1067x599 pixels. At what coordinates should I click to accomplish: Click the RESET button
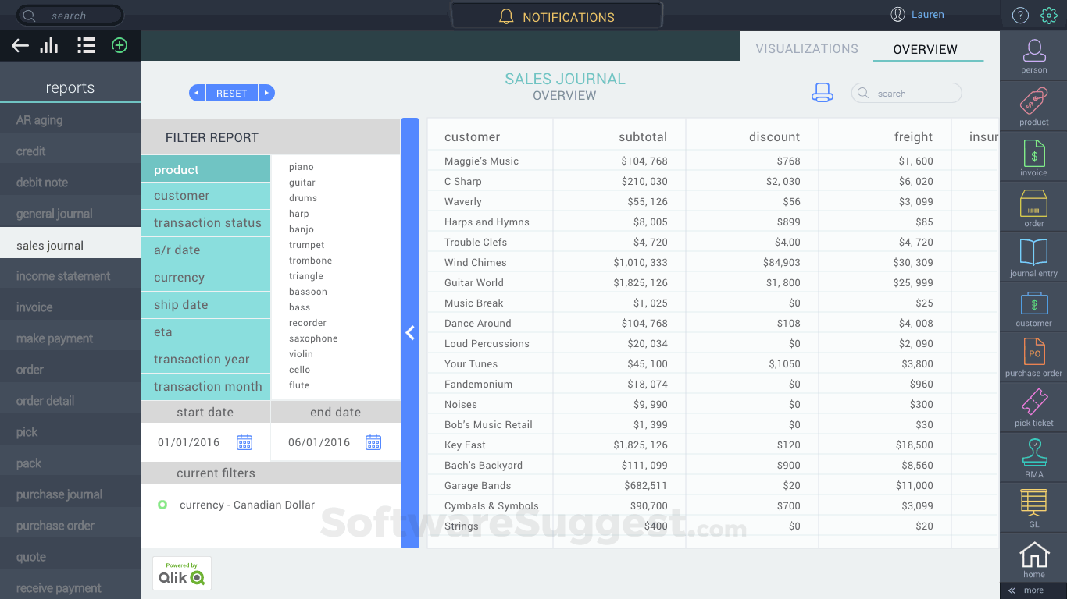point(231,93)
